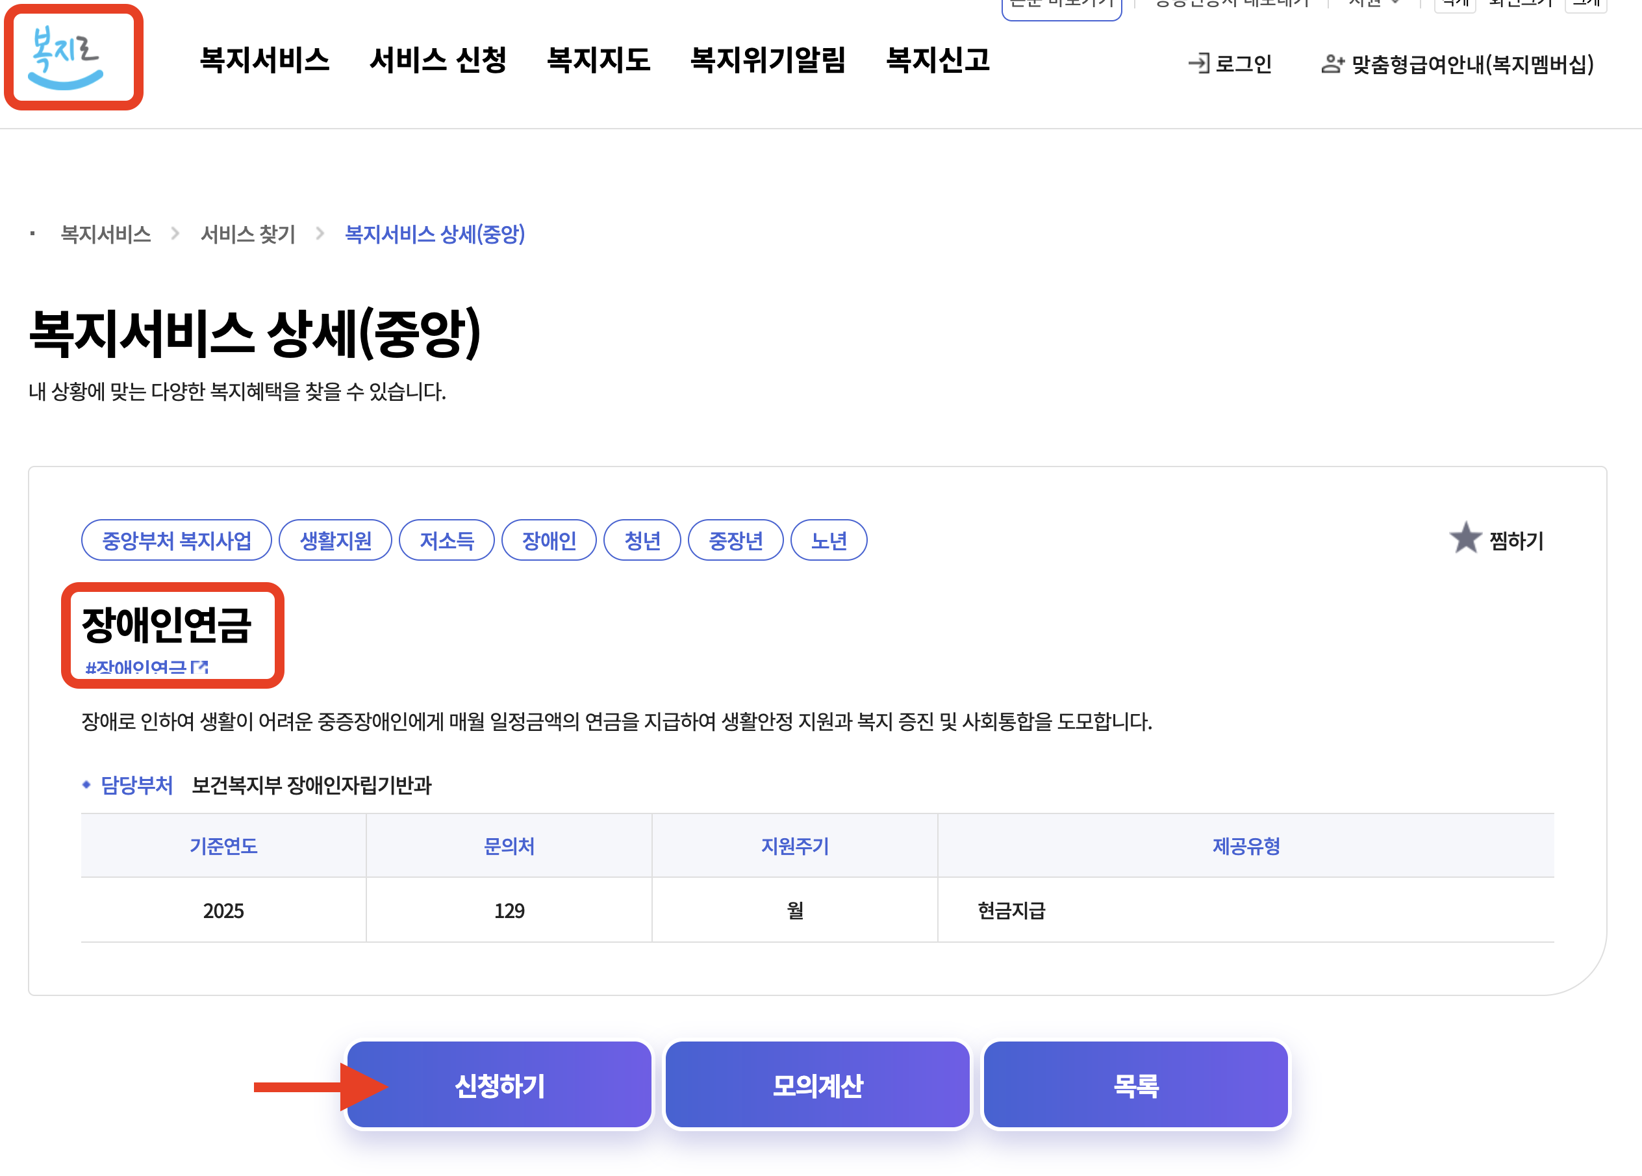Click the 노년 tag chip
This screenshot has height=1176, width=1642.
(x=828, y=540)
